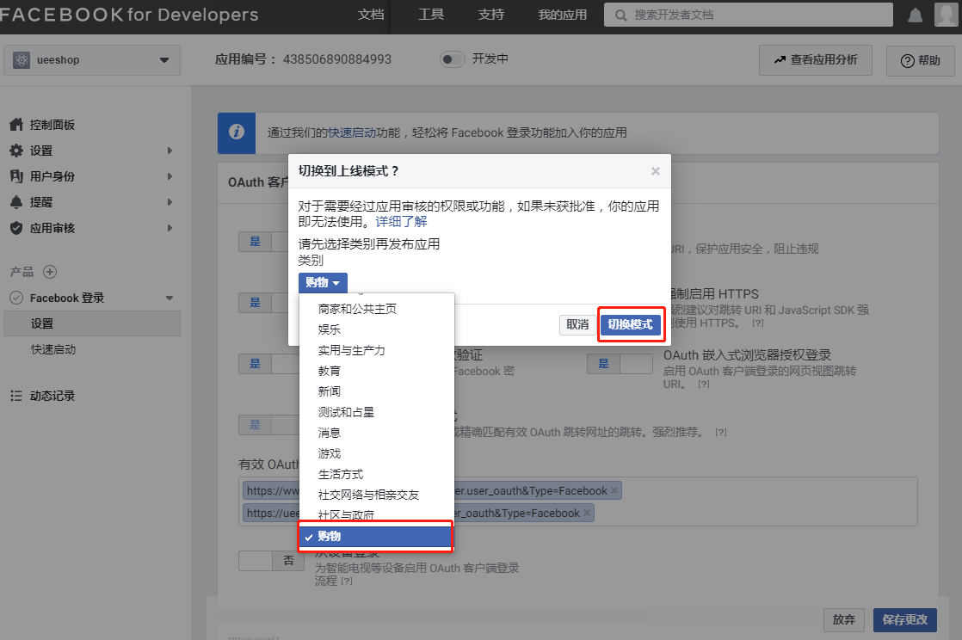Pick 教育 in the category dropdown
Screen dimensions: 962x640
[x=377, y=371]
